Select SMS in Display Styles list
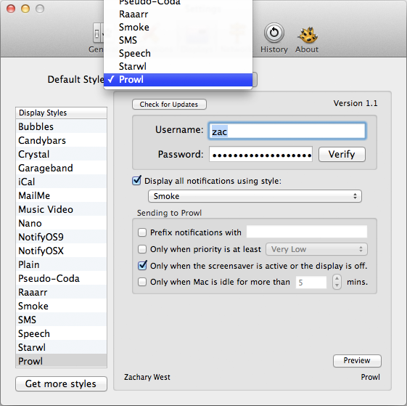407x406 pixels. (61, 320)
